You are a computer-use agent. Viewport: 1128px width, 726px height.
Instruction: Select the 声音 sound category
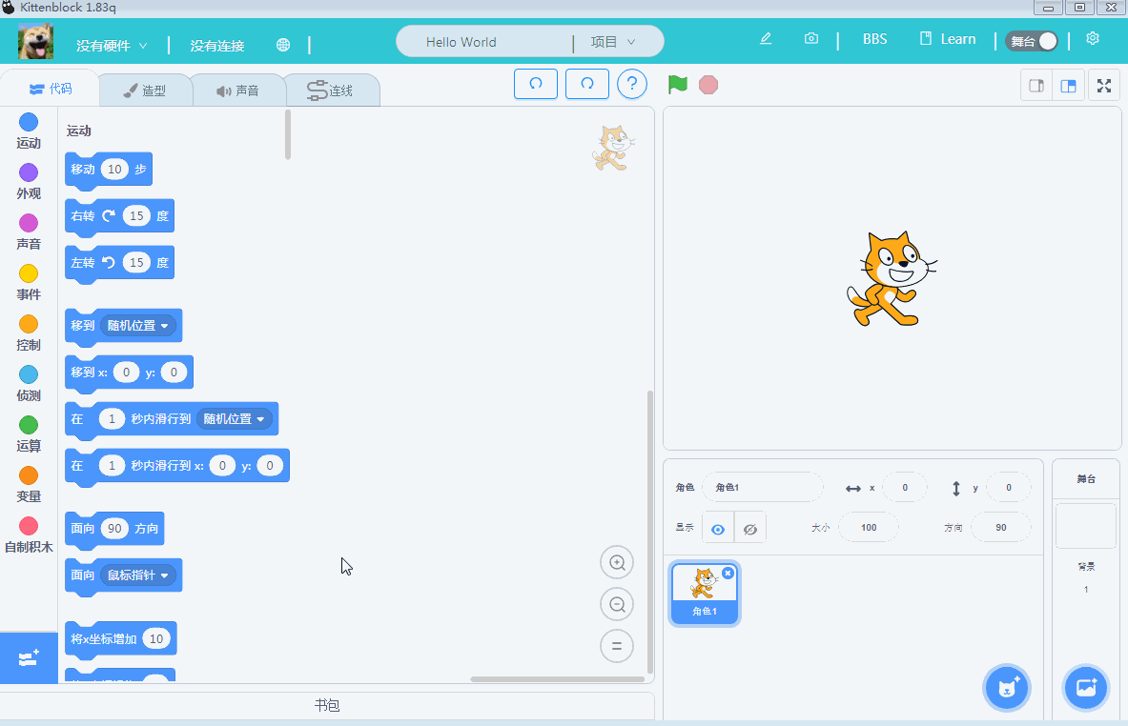coord(29,232)
